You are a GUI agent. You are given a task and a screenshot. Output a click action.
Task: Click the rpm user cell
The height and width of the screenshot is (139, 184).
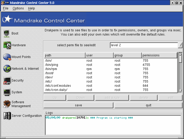point(89,69)
